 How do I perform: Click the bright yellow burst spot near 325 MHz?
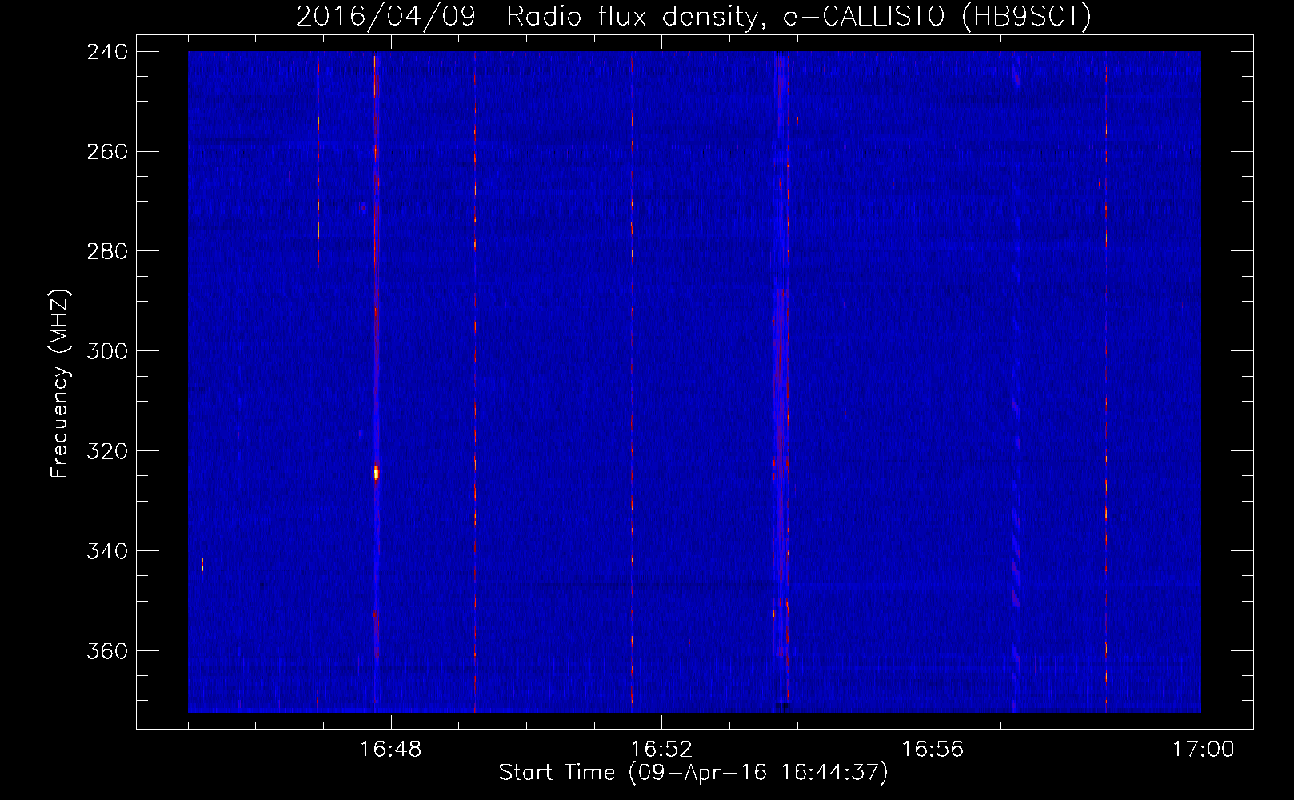click(x=376, y=473)
